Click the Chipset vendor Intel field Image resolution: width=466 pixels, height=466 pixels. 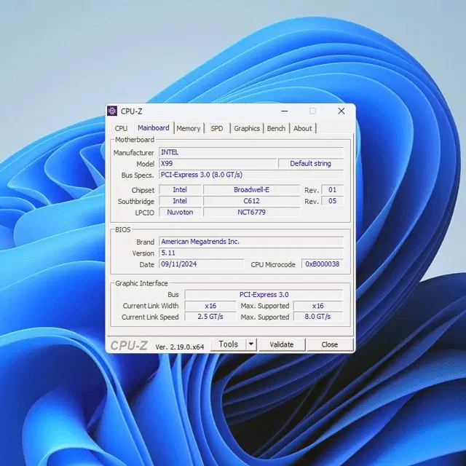pos(180,189)
